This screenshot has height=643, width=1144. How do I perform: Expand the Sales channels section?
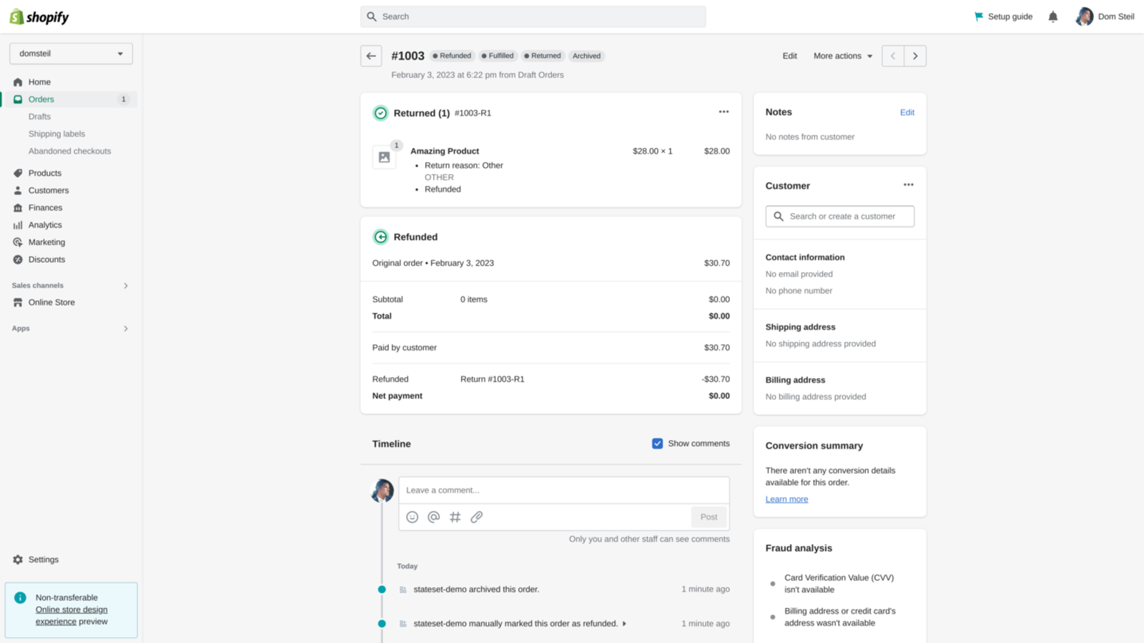point(126,286)
